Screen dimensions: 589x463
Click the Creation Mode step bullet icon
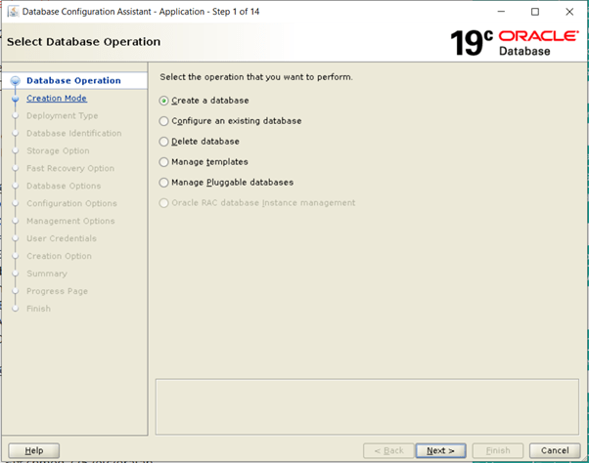click(15, 99)
